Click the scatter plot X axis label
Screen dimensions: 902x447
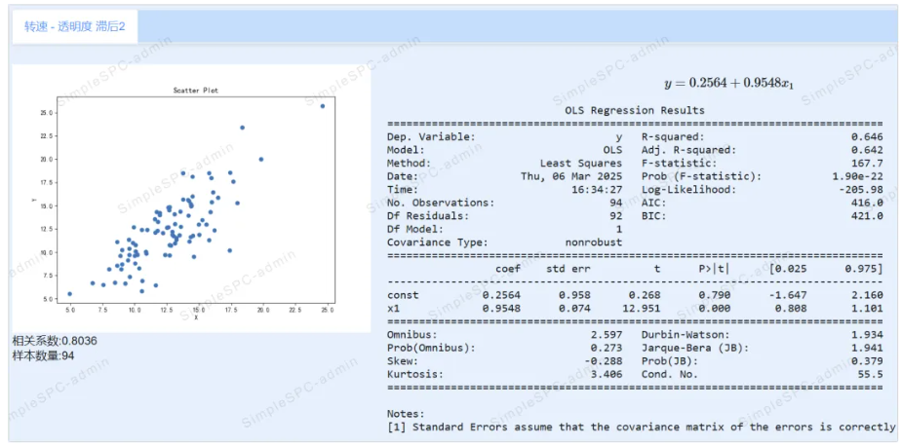pyautogui.click(x=196, y=317)
